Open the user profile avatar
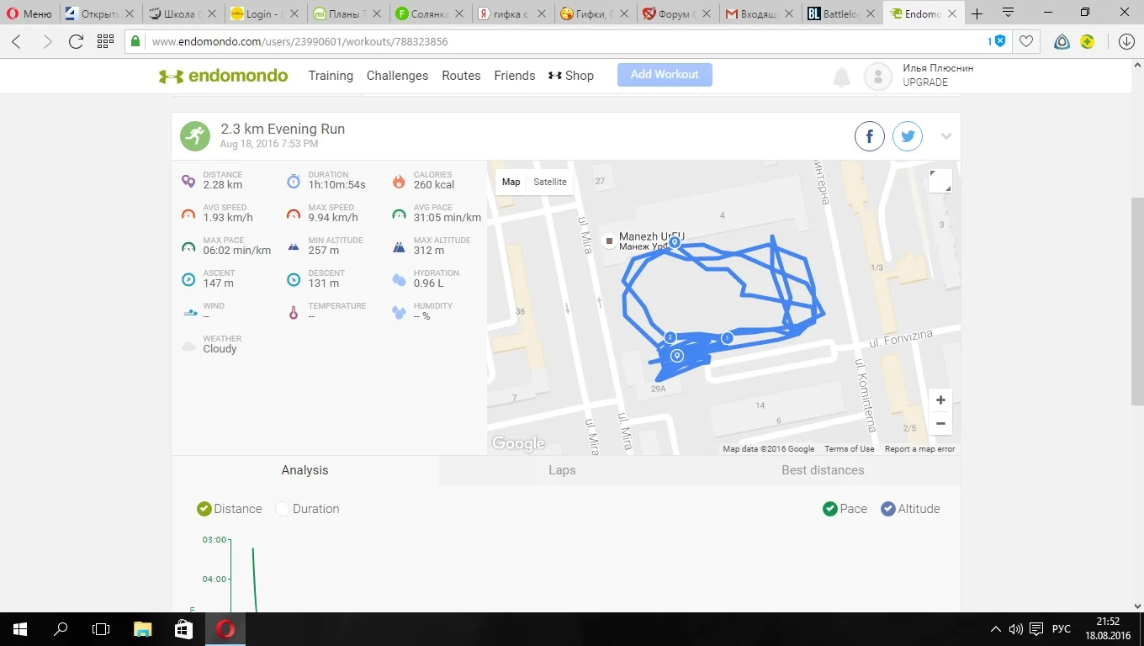This screenshot has height=646, width=1144. pos(878,77)
